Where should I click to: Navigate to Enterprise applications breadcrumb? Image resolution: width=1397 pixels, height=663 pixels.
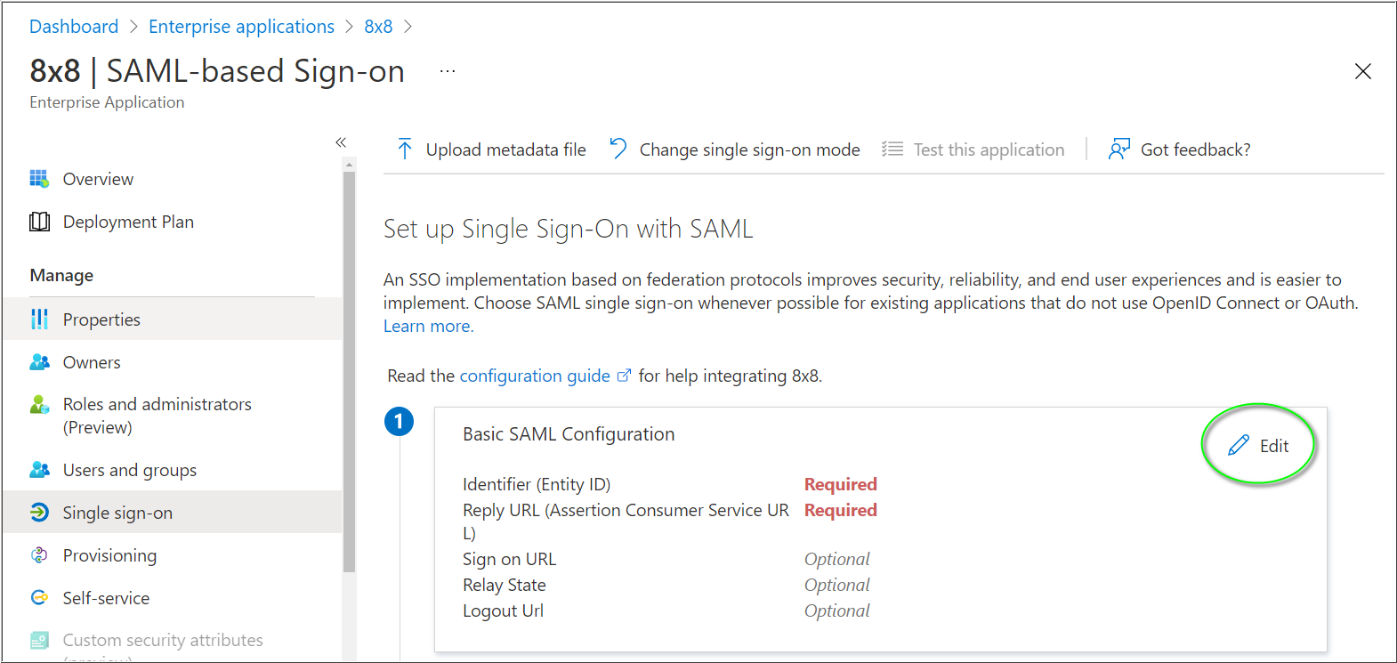pyautogui.click(x=241, y=27)
